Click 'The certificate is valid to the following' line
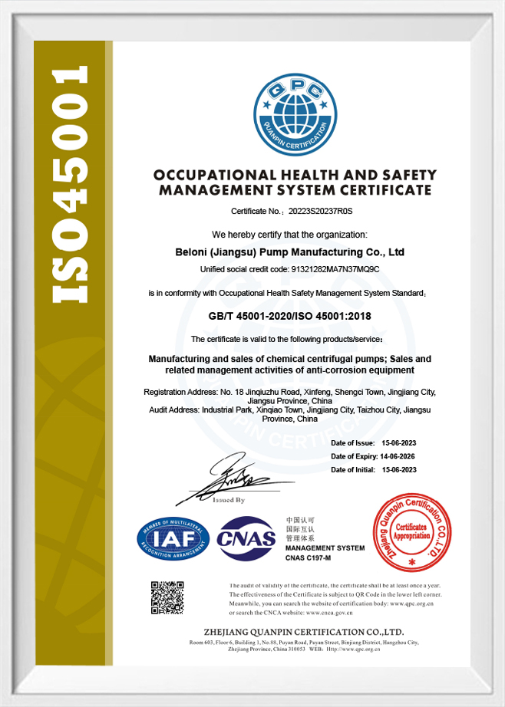The height and width of the screenshot is (707, 505). (287, 339)
